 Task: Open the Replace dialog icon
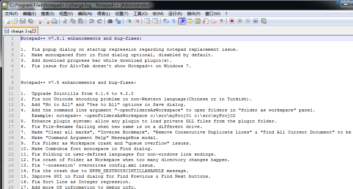click(x=118, y=21)
